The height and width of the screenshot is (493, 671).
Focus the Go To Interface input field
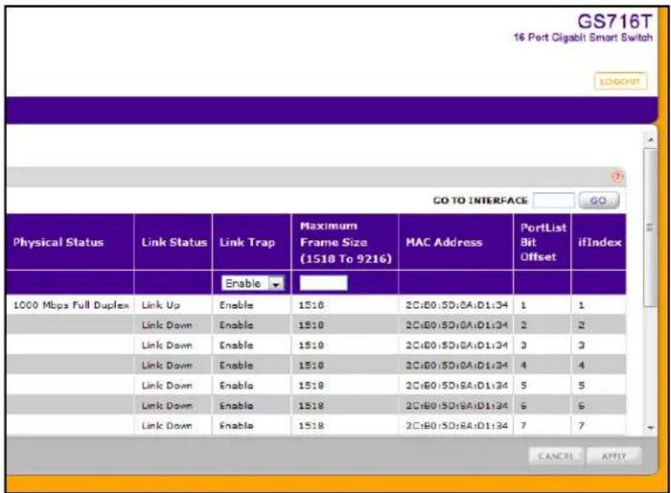(553, 201)
